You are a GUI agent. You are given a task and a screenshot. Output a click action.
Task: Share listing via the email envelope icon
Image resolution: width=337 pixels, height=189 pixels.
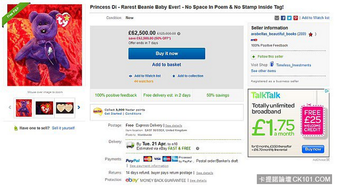tap(277, 18)
